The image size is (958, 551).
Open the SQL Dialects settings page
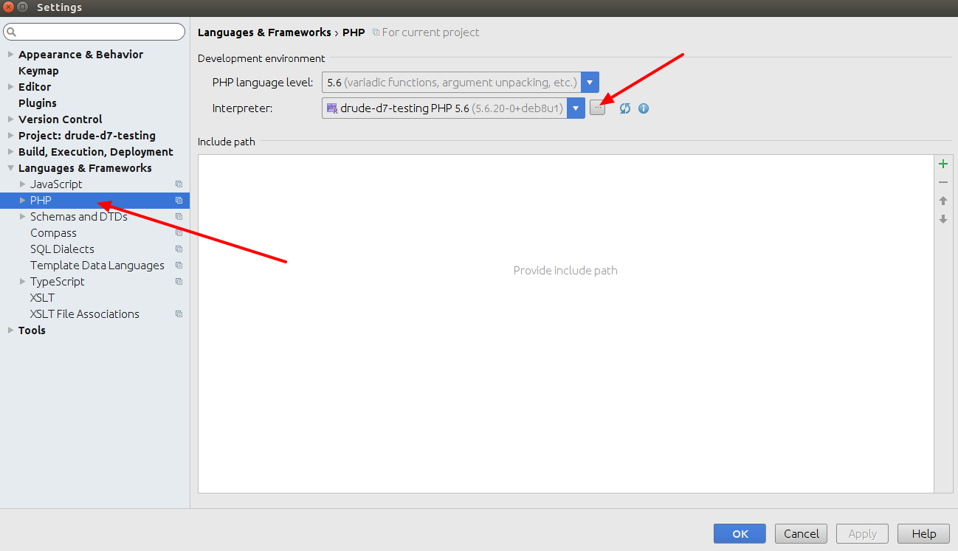(62, 249)
